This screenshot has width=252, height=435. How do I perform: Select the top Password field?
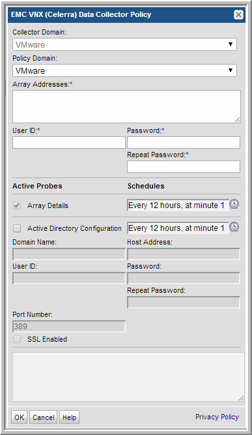[x=184, y=143]
